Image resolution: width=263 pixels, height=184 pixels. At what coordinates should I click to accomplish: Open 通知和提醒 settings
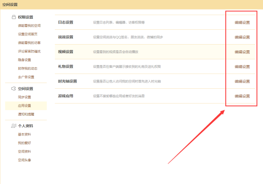click(26, 114)
